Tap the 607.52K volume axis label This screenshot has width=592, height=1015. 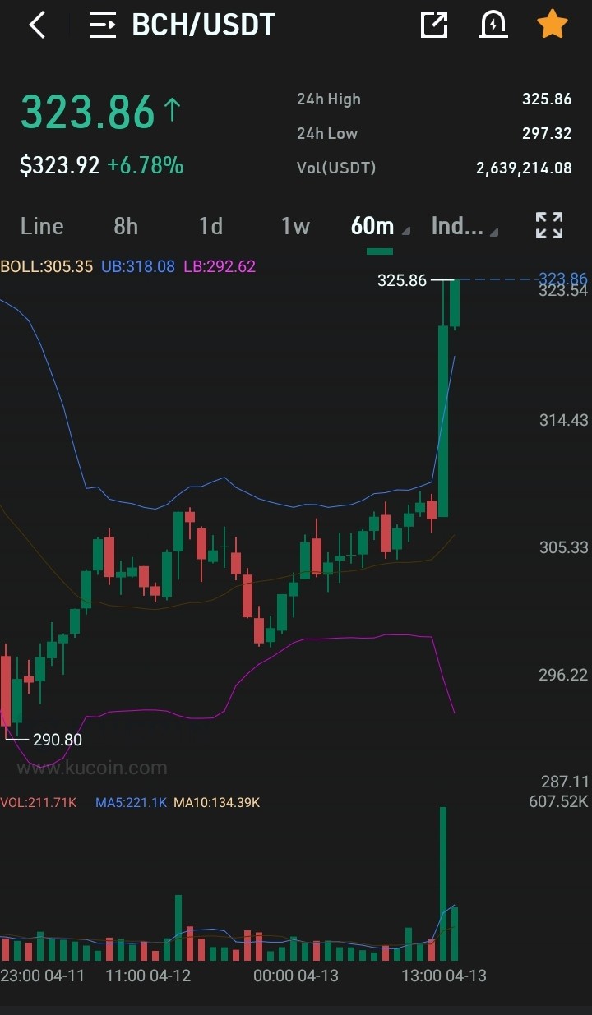(x=559, y=801)
